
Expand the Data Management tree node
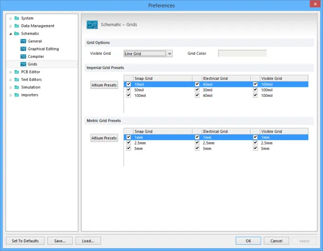click(x=10, y=26)
